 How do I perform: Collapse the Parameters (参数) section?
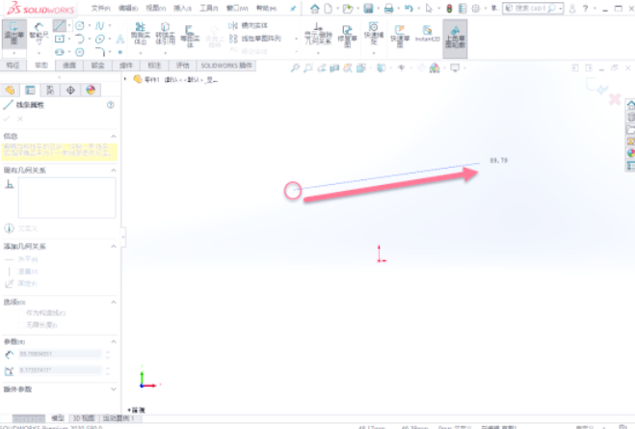114,341
